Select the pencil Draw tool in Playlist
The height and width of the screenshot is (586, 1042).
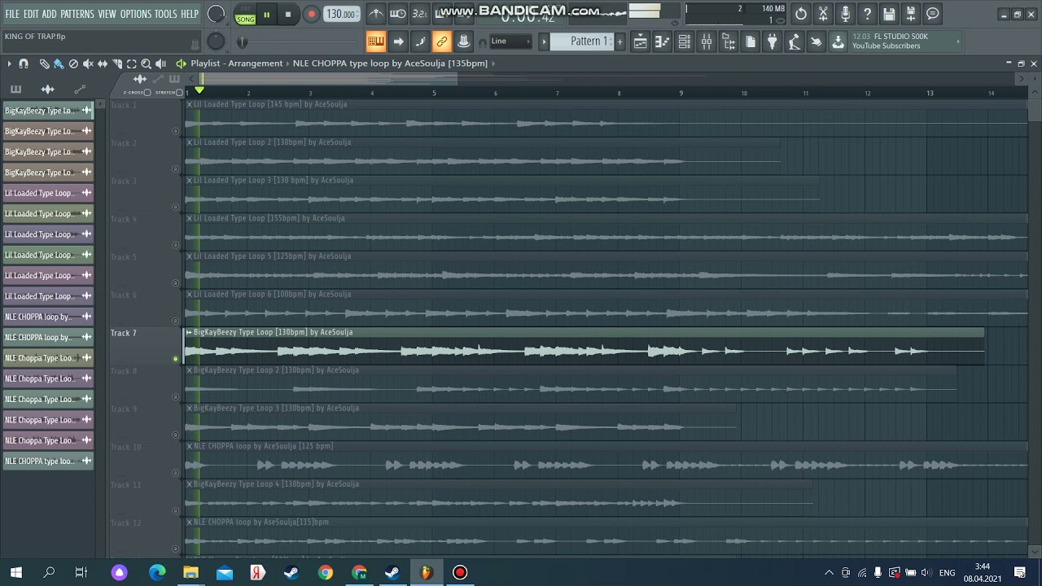click(44, 63)
